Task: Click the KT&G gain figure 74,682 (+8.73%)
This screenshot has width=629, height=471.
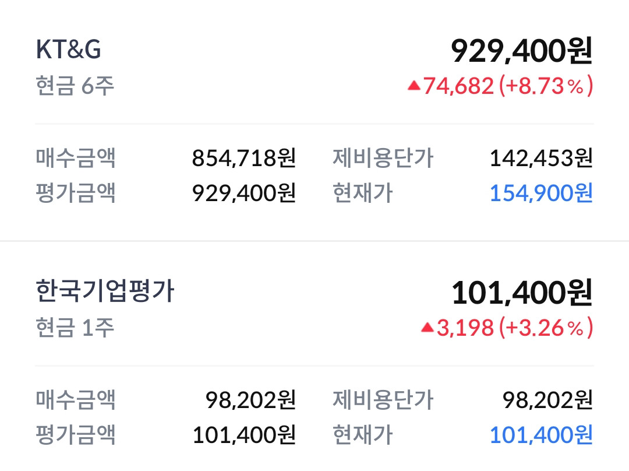Action: [508, 87]
